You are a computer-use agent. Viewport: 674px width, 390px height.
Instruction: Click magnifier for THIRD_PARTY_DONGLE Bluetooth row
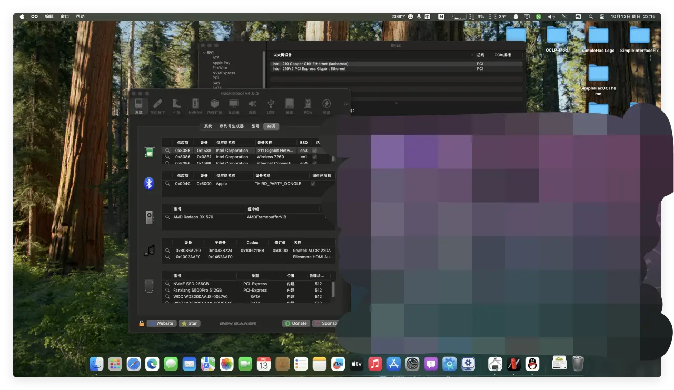[x=168, y=184]
